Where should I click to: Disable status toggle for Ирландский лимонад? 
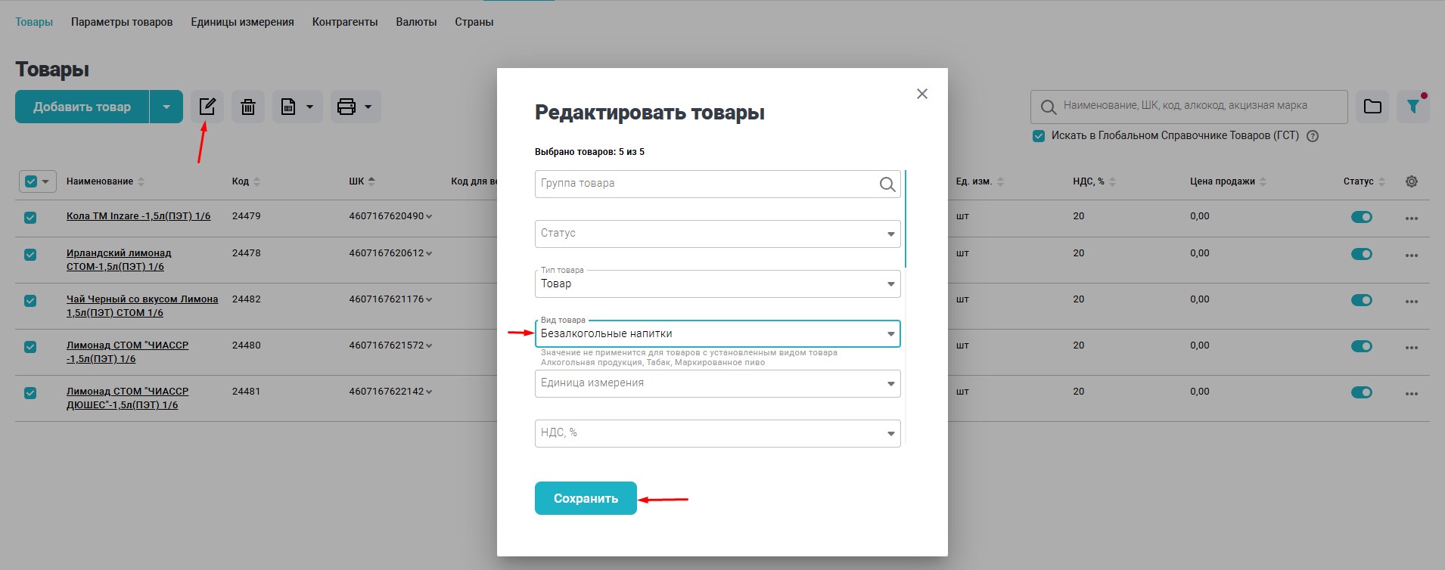click(x=1361, y=254)
